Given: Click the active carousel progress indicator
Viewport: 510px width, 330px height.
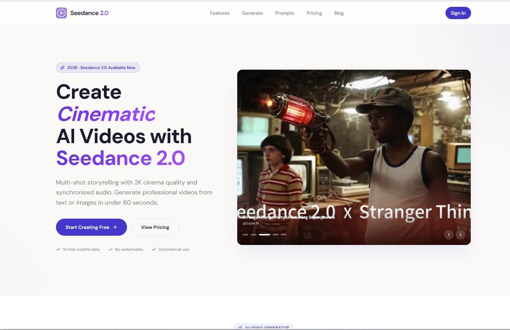Looking at the screenshot, I should [x=265, y=235].
